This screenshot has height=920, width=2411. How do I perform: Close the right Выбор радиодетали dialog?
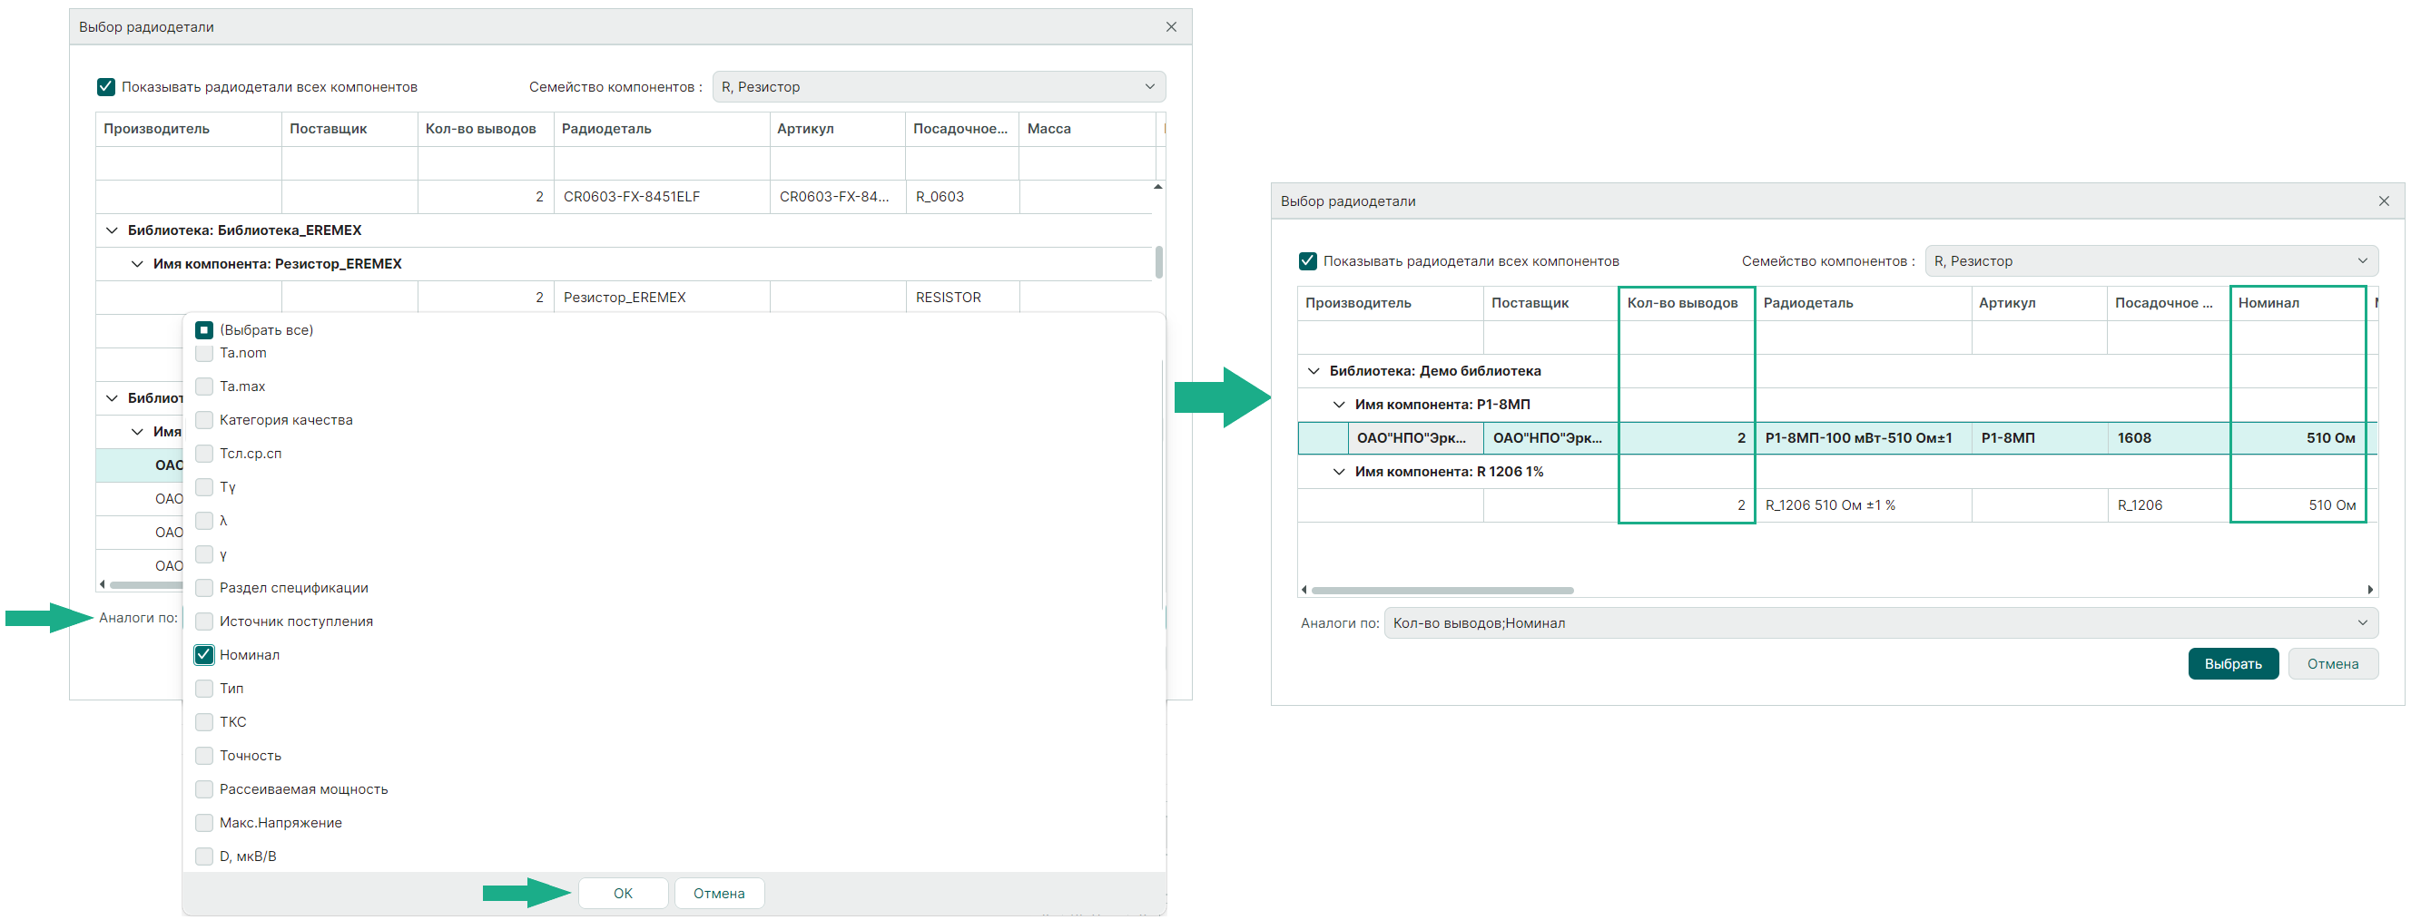2383,201
